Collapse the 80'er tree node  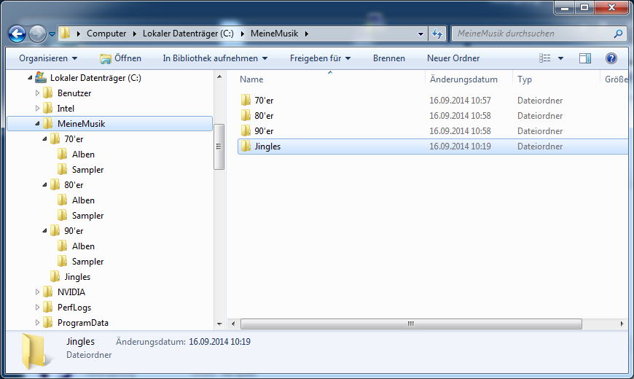[44, 185]
